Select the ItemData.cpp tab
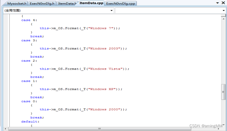227x131 pixels. pos(91,3)
